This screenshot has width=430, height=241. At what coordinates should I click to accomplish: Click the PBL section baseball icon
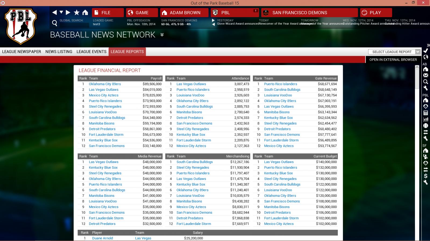426,125
